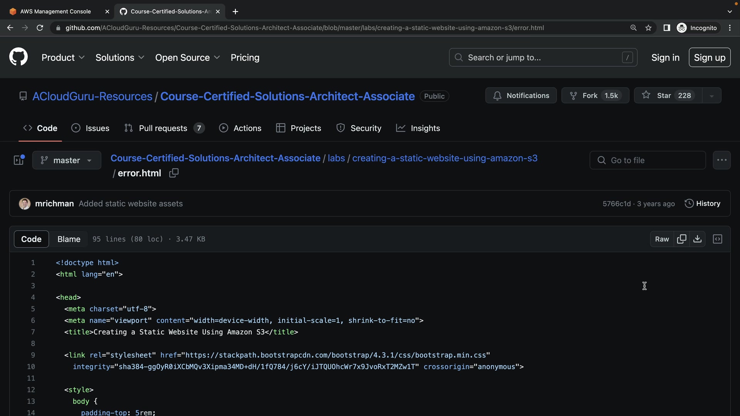Expand file tree side panel
The width and height of the screenshot is (740, 416).
pyautogui.click(x=19, y=160)
